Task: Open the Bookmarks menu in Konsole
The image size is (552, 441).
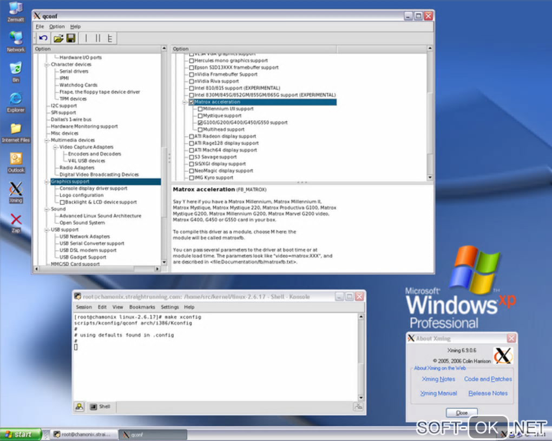Action: [x=142, y=307]
